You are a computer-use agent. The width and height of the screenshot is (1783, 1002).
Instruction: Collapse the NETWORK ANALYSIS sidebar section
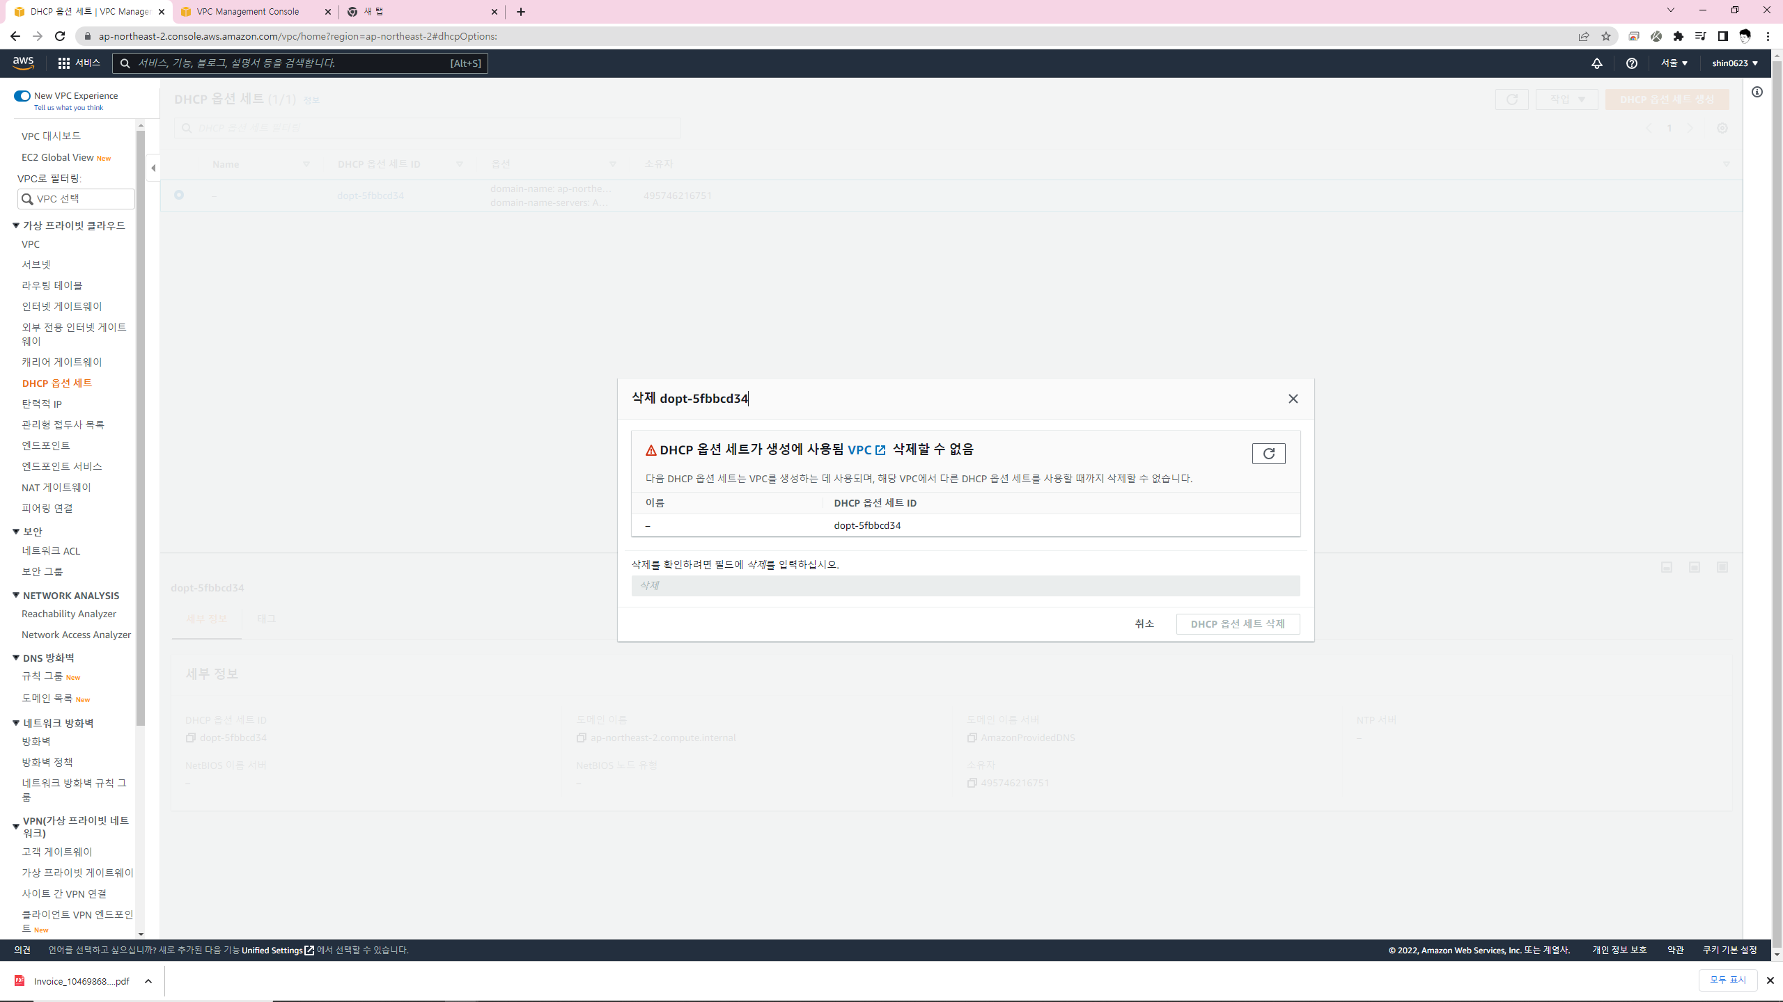(x=16, y=596)
